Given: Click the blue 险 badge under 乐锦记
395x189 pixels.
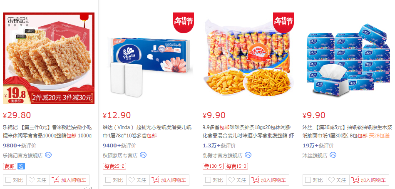Looking at the screenshot, I should pyautogui.click(x=21, y=167).
